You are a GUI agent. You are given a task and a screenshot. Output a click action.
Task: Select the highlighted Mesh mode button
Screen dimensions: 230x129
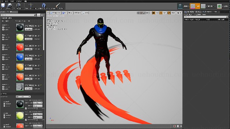coord(195,6)
